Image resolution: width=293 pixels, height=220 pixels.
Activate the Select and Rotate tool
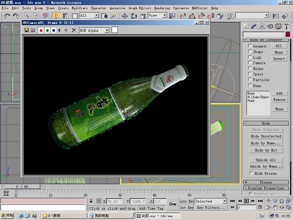point(134,16)
